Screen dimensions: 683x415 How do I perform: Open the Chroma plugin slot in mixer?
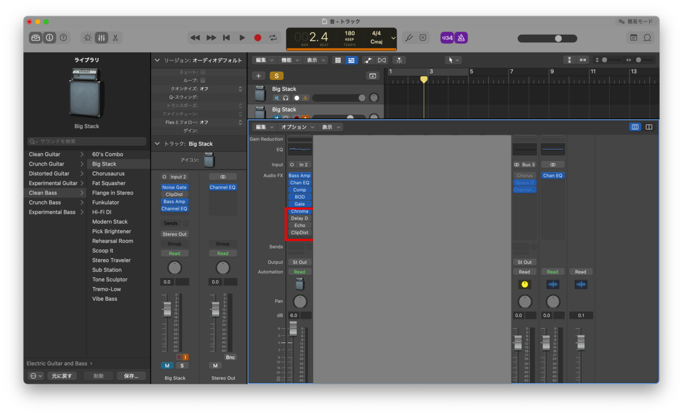299,211
